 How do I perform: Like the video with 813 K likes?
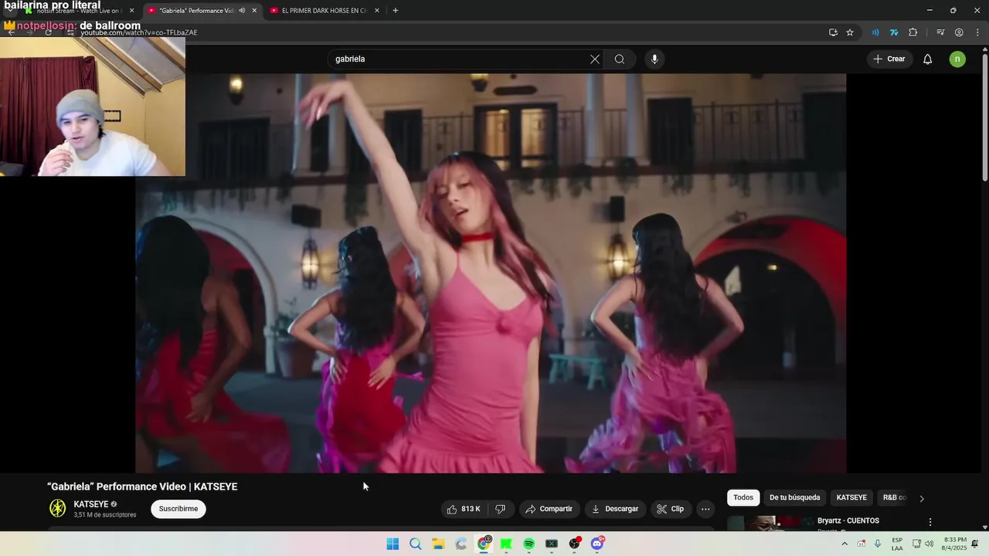[464, 509]
